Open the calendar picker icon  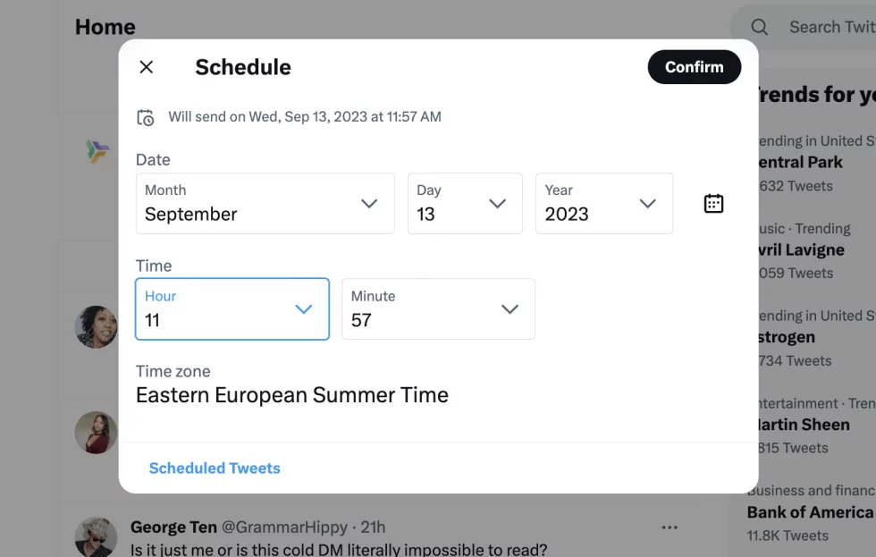pyautogui.click(x=712, y=203)
